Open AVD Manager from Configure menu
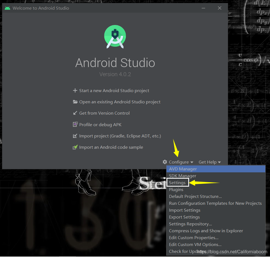The image size is (270, 257). (216, 169)
